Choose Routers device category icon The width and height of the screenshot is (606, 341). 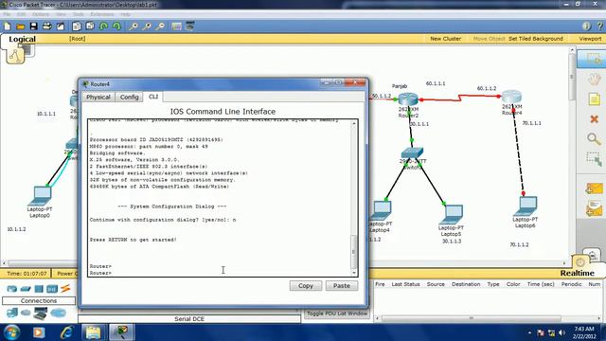coord(11,289)
